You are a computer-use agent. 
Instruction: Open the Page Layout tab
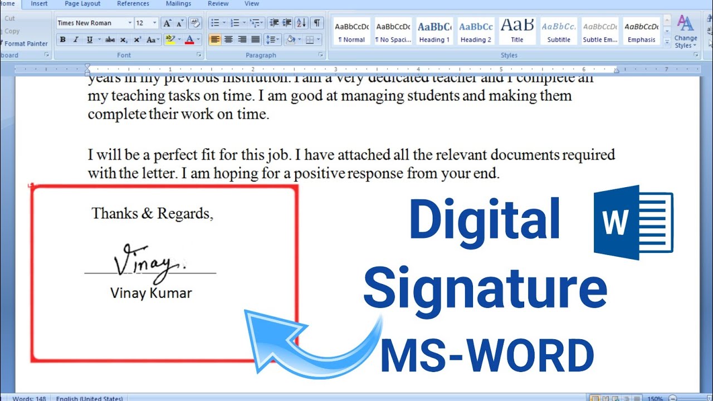tap(82, 3)
